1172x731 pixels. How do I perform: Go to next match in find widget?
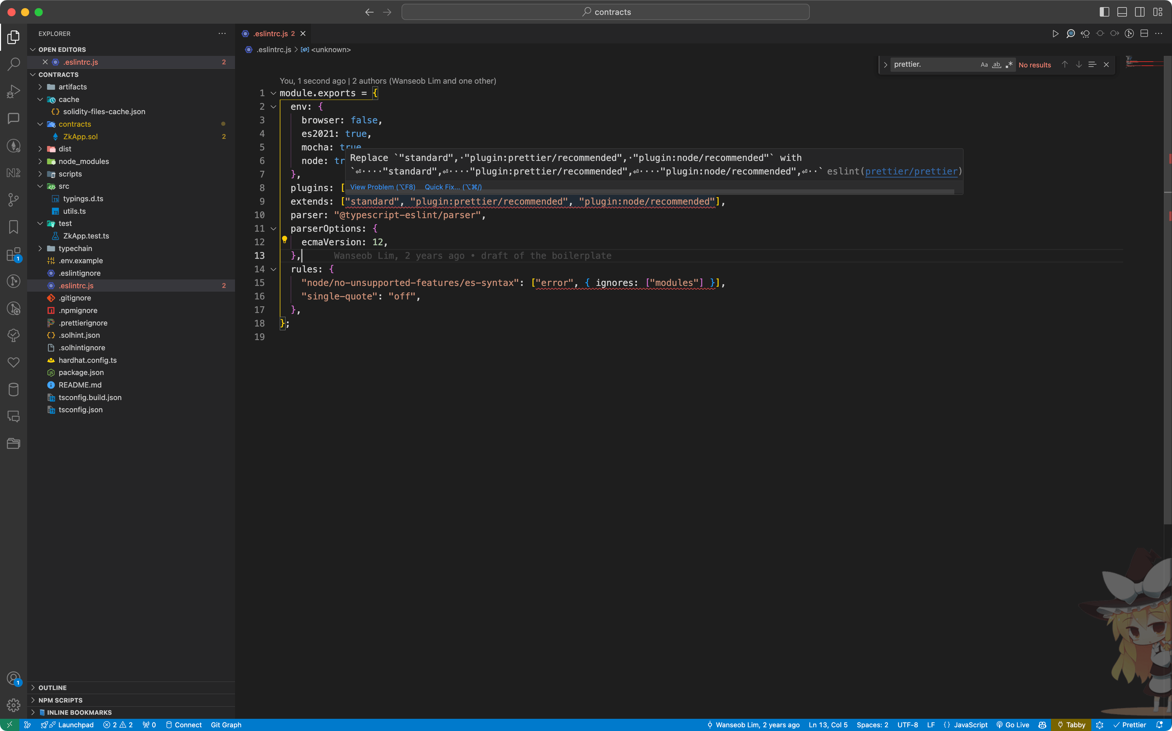tap(1079, 64)
